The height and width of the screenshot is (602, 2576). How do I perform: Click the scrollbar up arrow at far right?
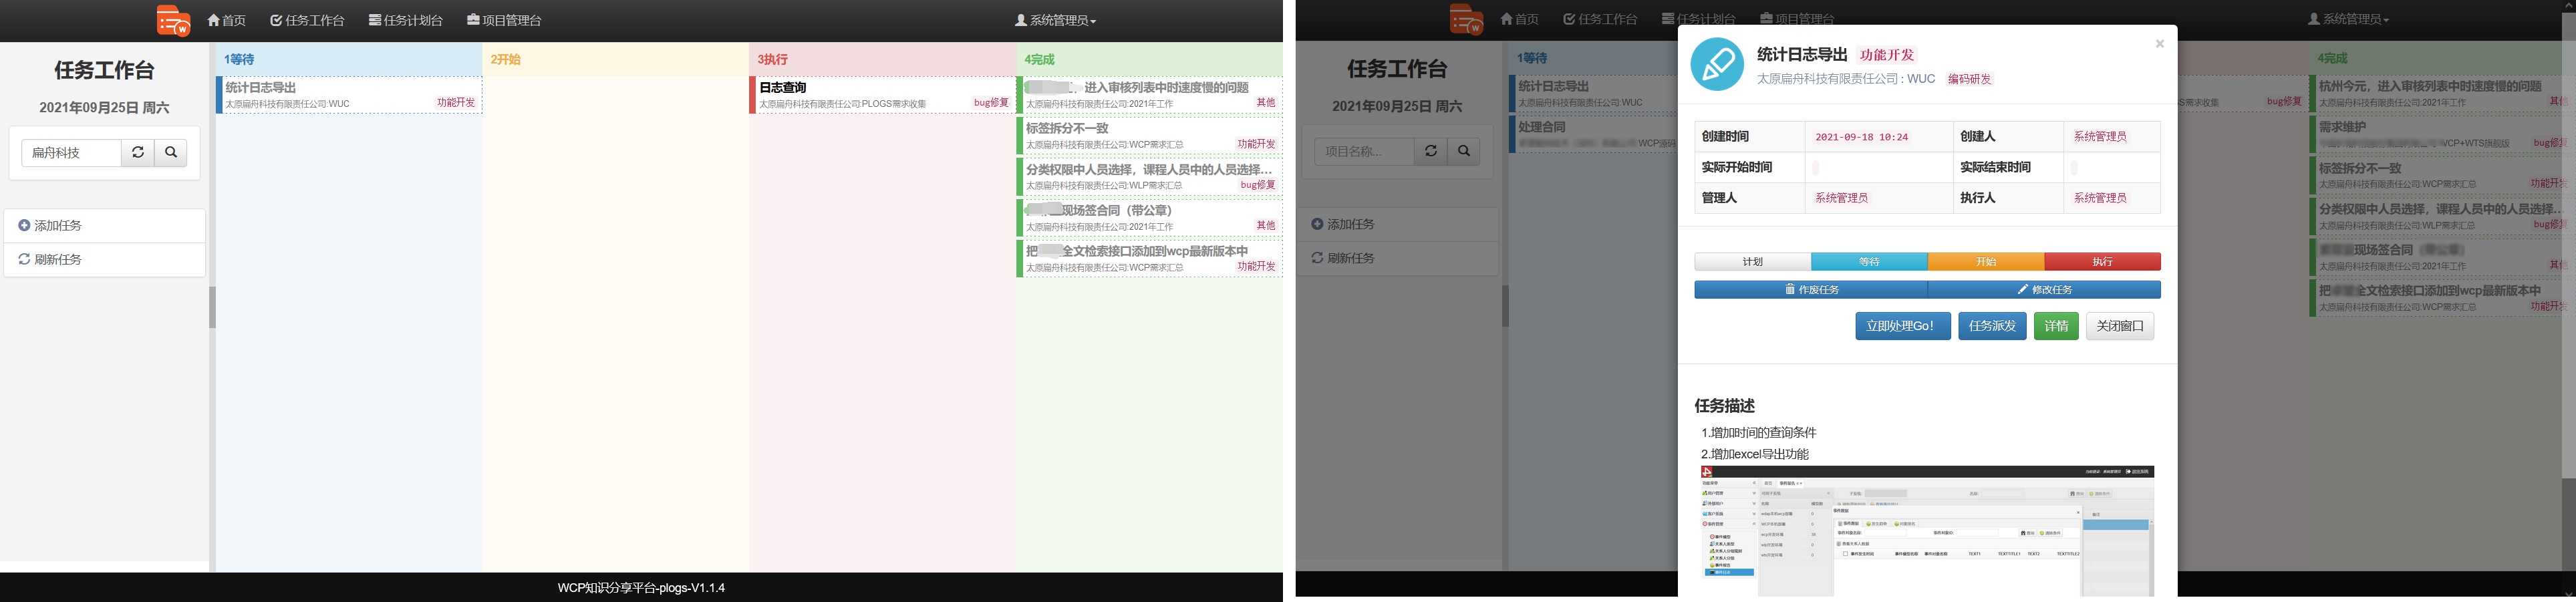tap(2568, 6)
